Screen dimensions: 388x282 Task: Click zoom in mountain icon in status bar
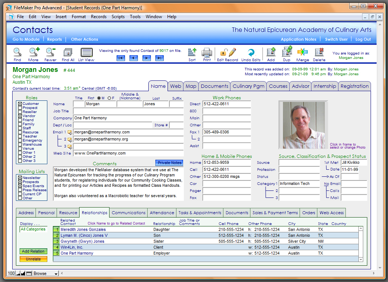pos(23,273)
